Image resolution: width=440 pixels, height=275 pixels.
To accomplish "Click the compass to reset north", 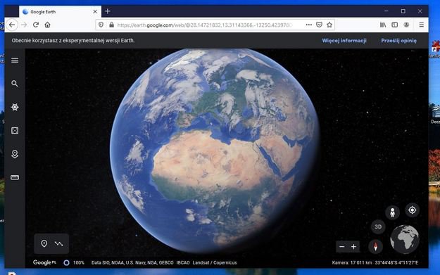I will coord(375,247).
